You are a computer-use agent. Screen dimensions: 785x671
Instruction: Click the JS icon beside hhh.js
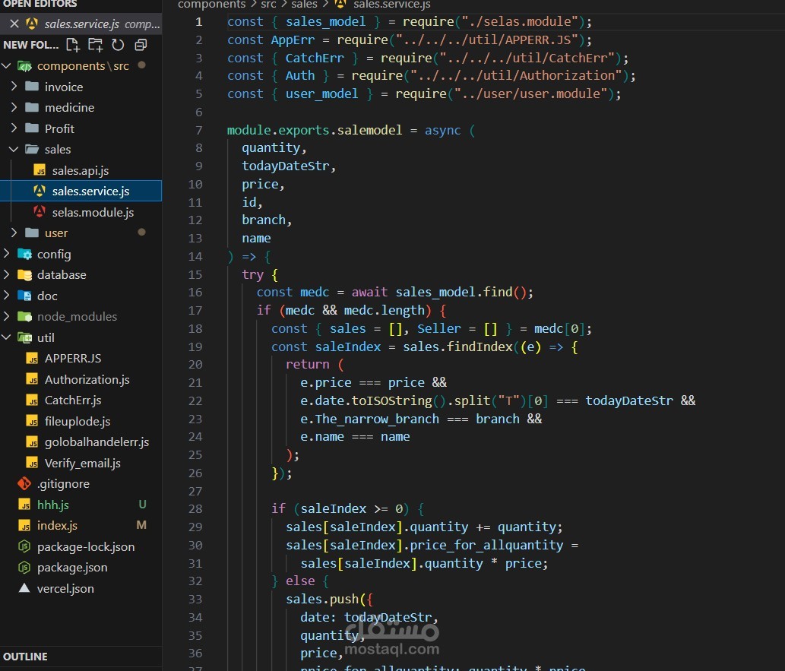click(x=24, y=505)
